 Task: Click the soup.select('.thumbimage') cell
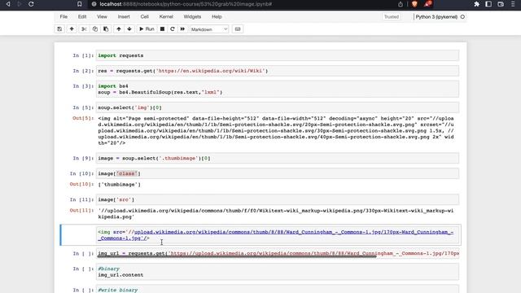[x=278, y=158]
